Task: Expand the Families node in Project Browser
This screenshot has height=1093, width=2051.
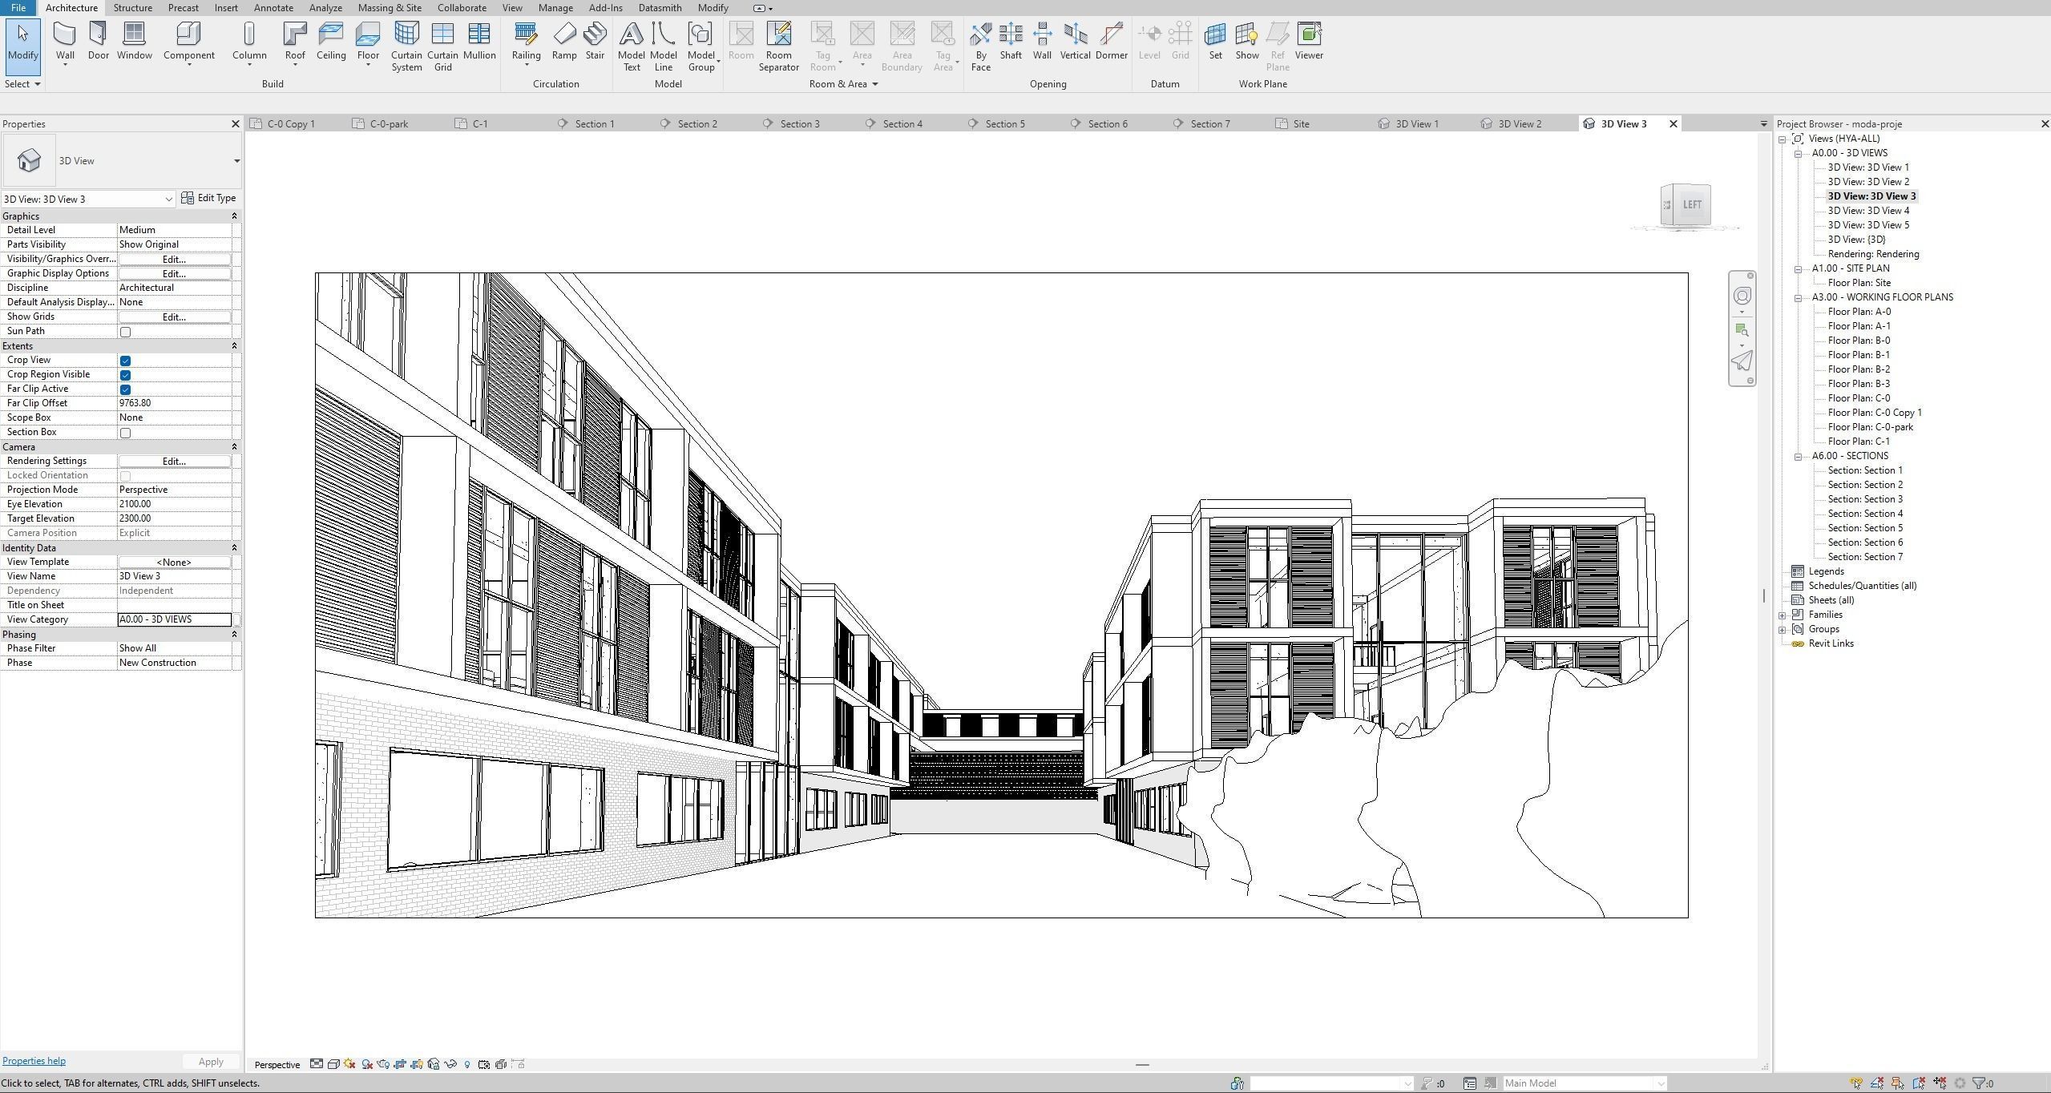Action: (1783, 615)
